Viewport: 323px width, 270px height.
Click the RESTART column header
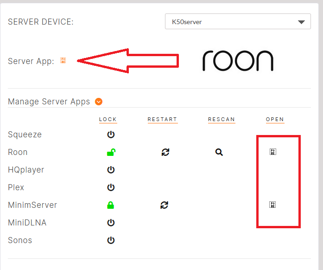tap(162, 119)
